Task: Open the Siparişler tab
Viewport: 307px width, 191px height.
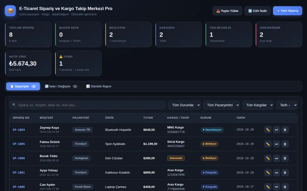Action: tap(23, 86)
